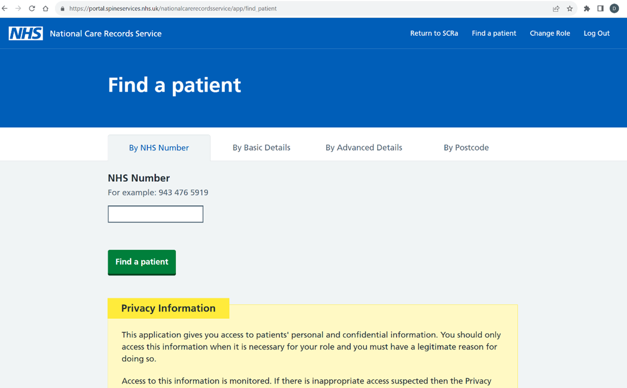Image resolution: width=627 pixels, height=388 pixels.
Task: Open Return to SCRa link
Action: point(434,33)
